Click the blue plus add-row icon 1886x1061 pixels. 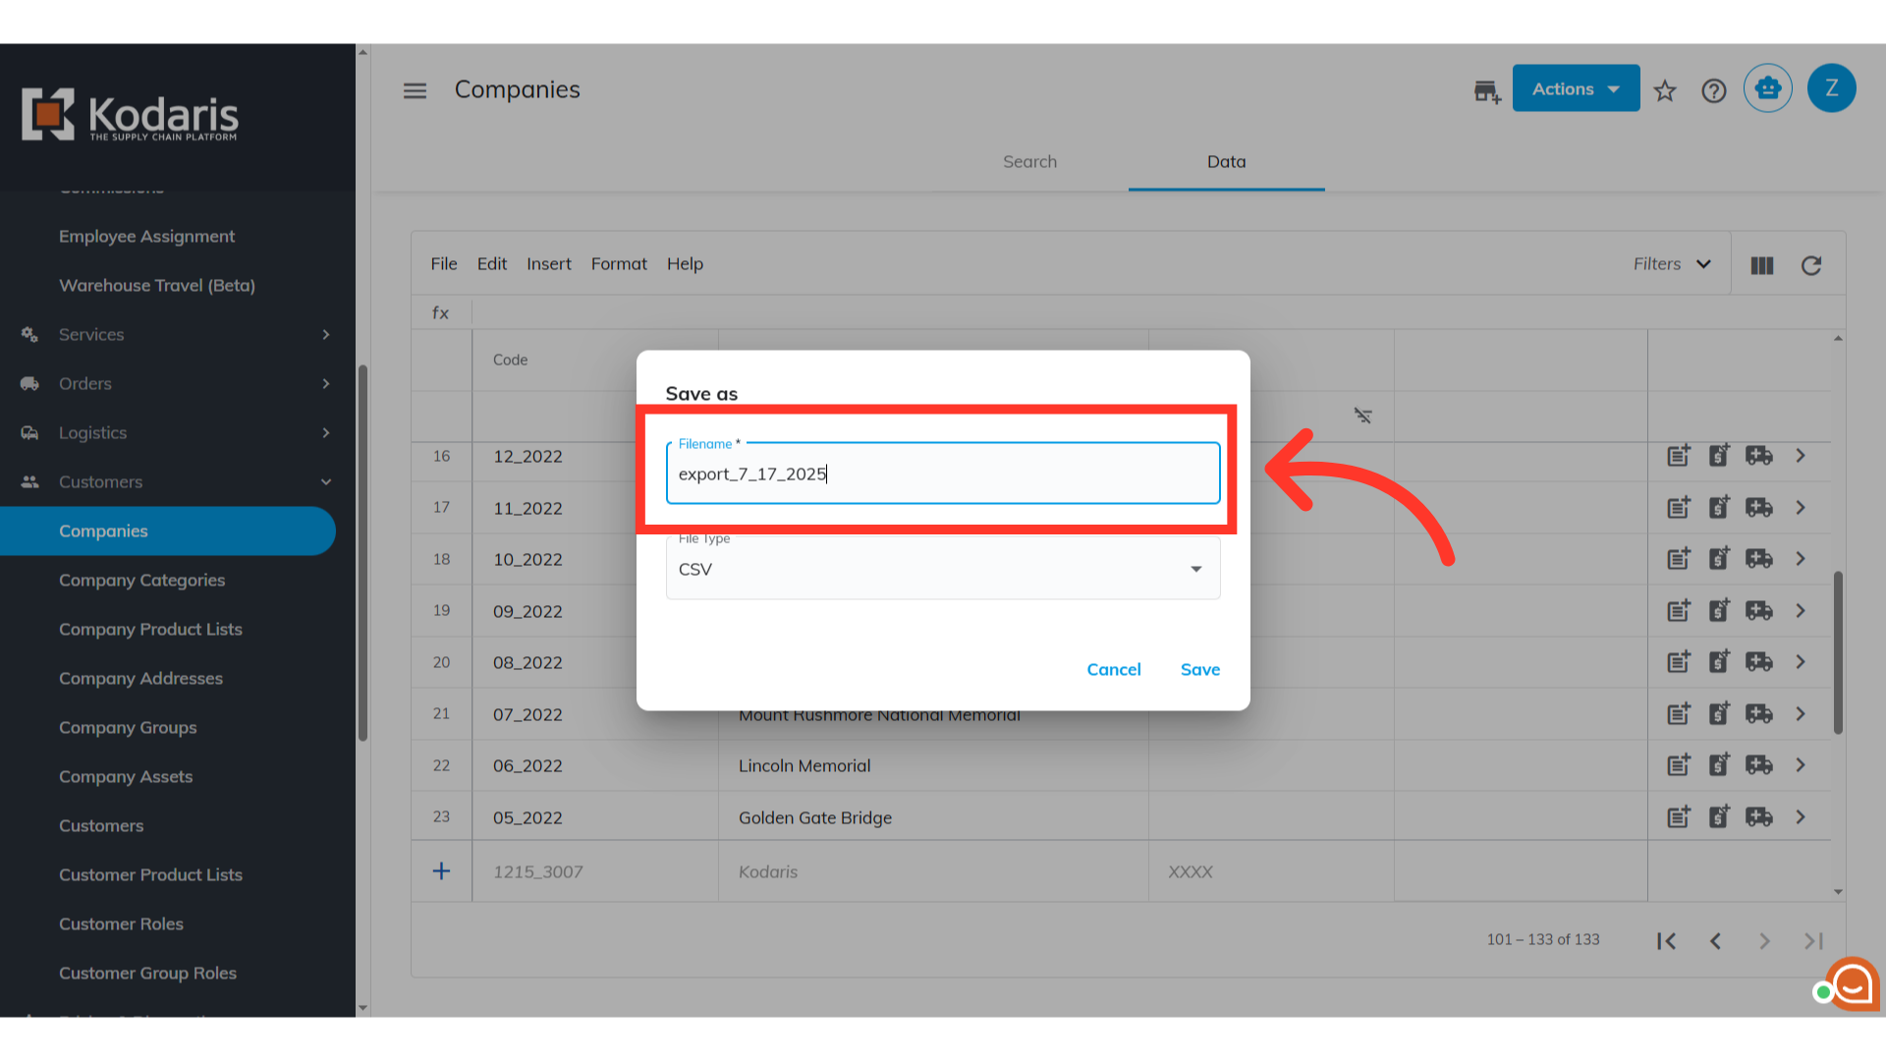[x=441, y=871]
